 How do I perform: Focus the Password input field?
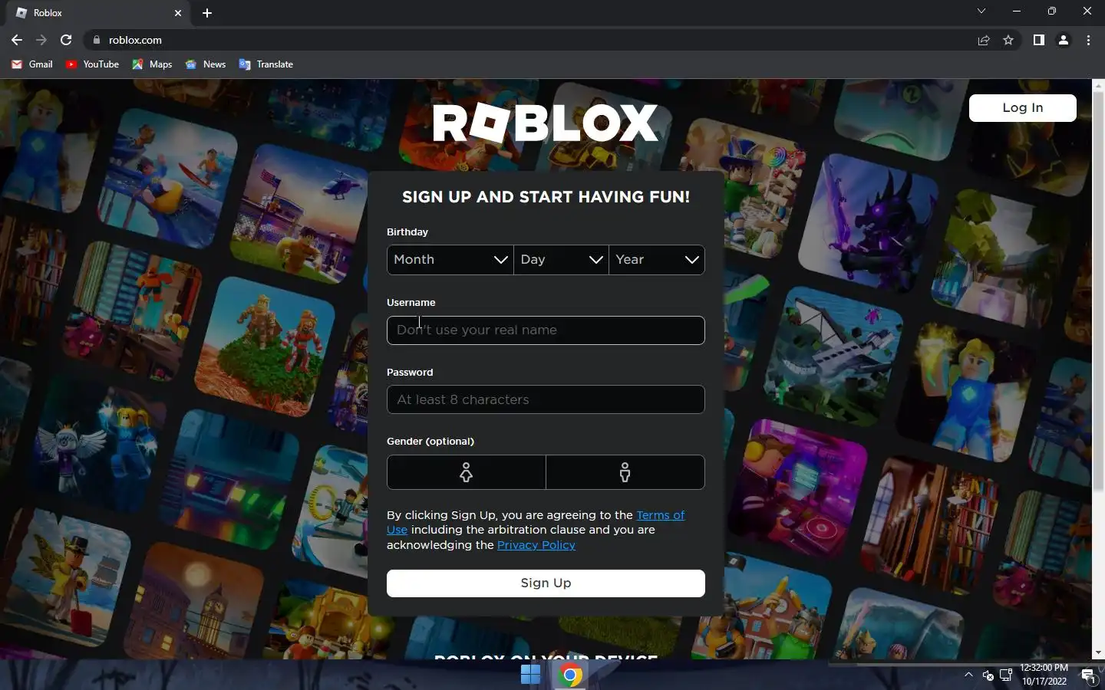coord(546,399)
